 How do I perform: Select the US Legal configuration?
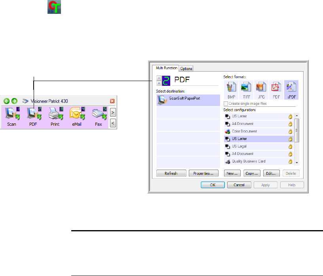[259, 146]
